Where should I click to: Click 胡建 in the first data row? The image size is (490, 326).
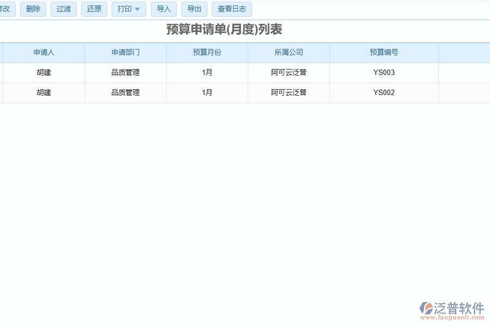pyautogui.click(x=43, y=72)
